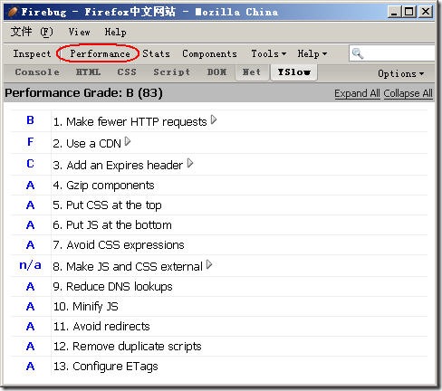The height and width of the screenshot is (391, 442).
Task: Click the Components toolbar button
Action: coord(209,53)
